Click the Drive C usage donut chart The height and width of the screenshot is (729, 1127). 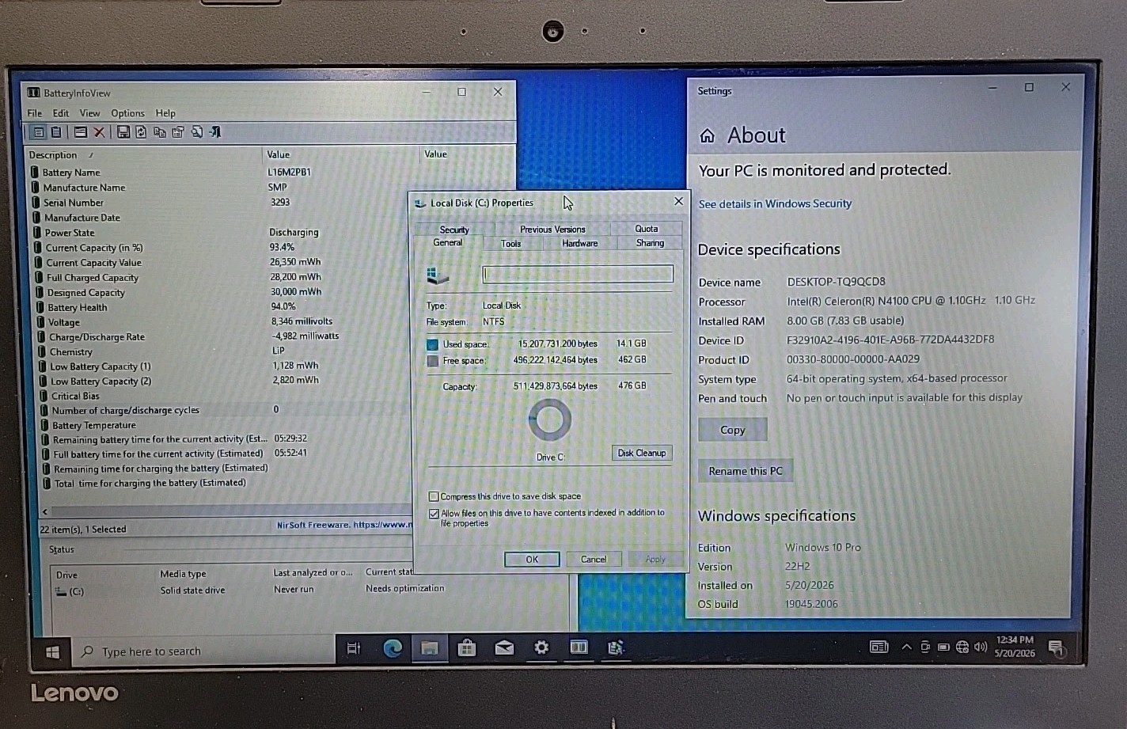coord(549,420)
